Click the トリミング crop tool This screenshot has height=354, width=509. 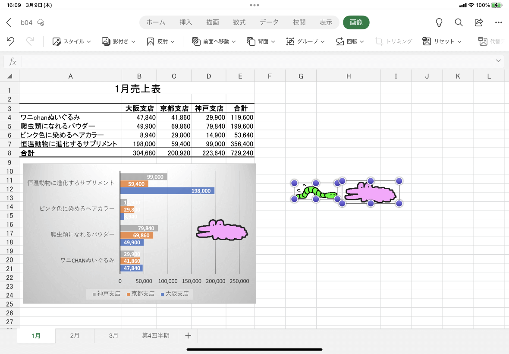393,41
